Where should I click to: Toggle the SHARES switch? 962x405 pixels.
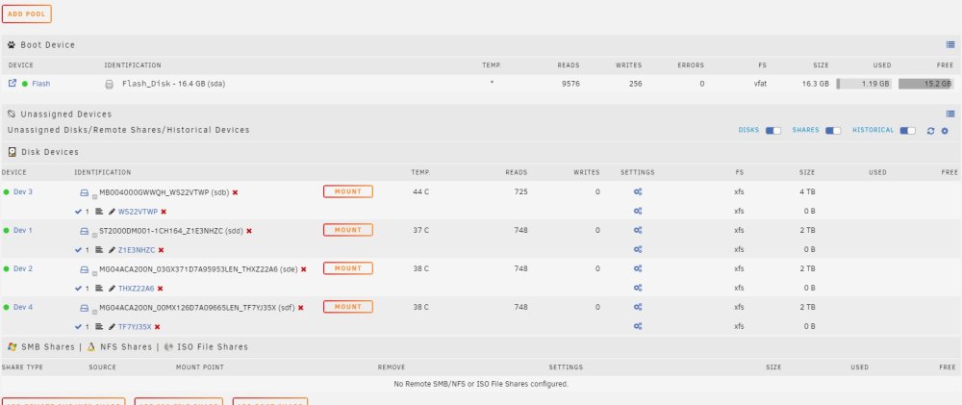(832, 131)
